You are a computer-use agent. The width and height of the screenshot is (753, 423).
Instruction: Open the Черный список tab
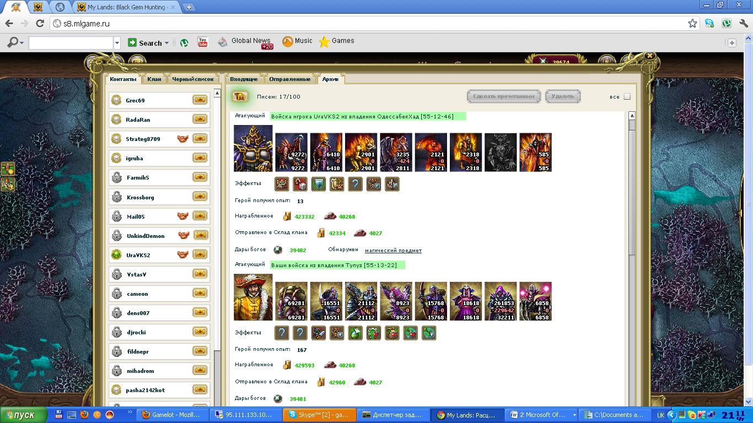click(192, 79)
